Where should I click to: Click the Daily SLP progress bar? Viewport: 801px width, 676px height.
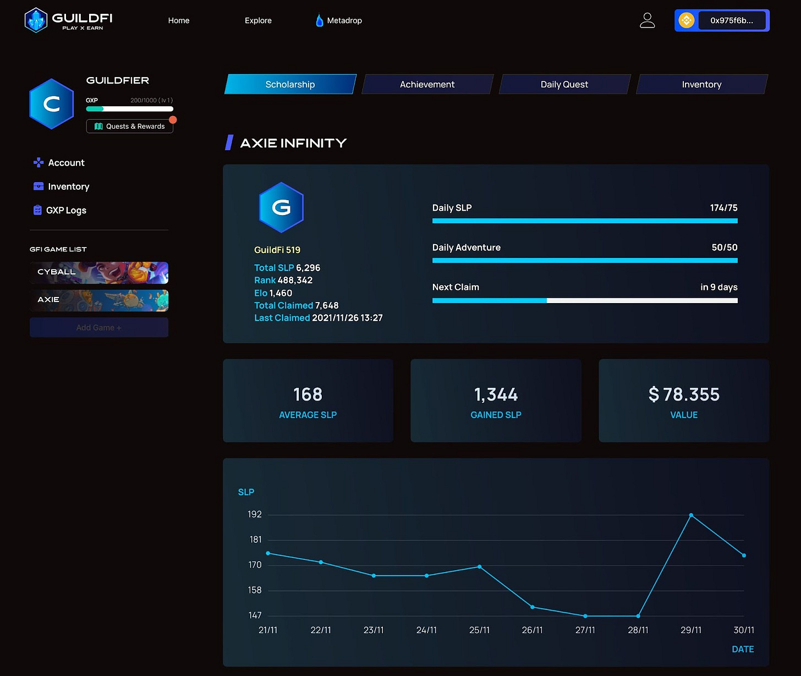point(585,221)
